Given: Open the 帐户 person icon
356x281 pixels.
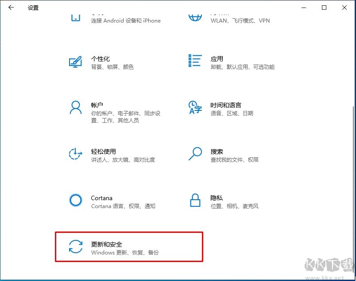Looking at the screenshot, I should tap(76, 108).
